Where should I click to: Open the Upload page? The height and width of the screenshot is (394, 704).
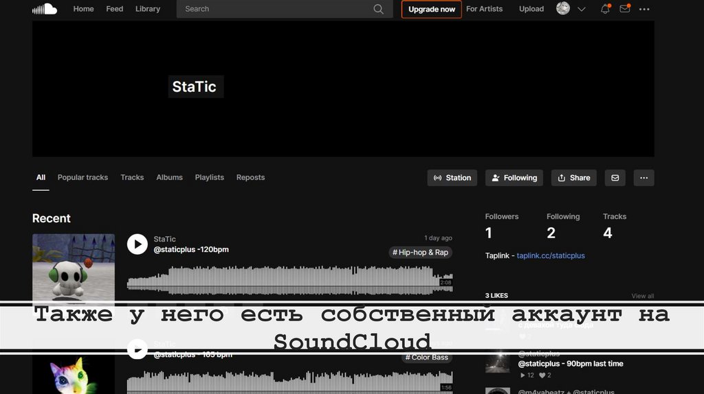pos(531,9)
